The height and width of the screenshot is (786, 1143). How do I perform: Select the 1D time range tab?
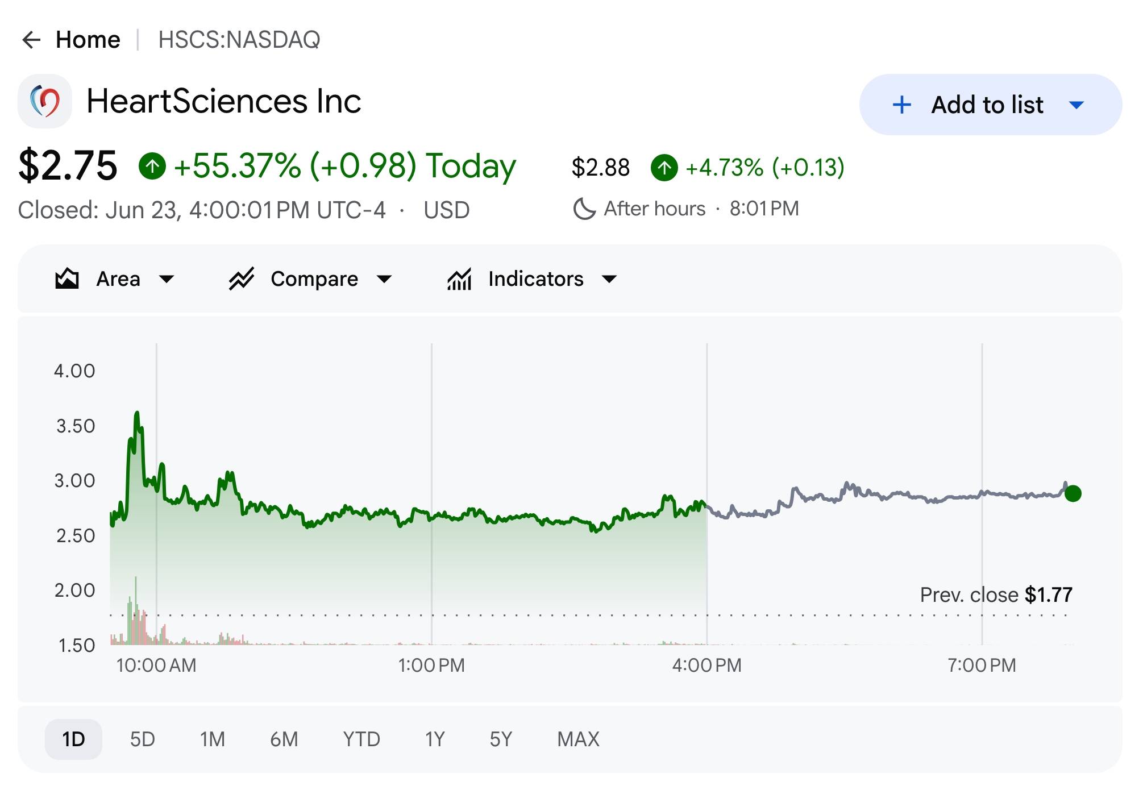(73, 739)
